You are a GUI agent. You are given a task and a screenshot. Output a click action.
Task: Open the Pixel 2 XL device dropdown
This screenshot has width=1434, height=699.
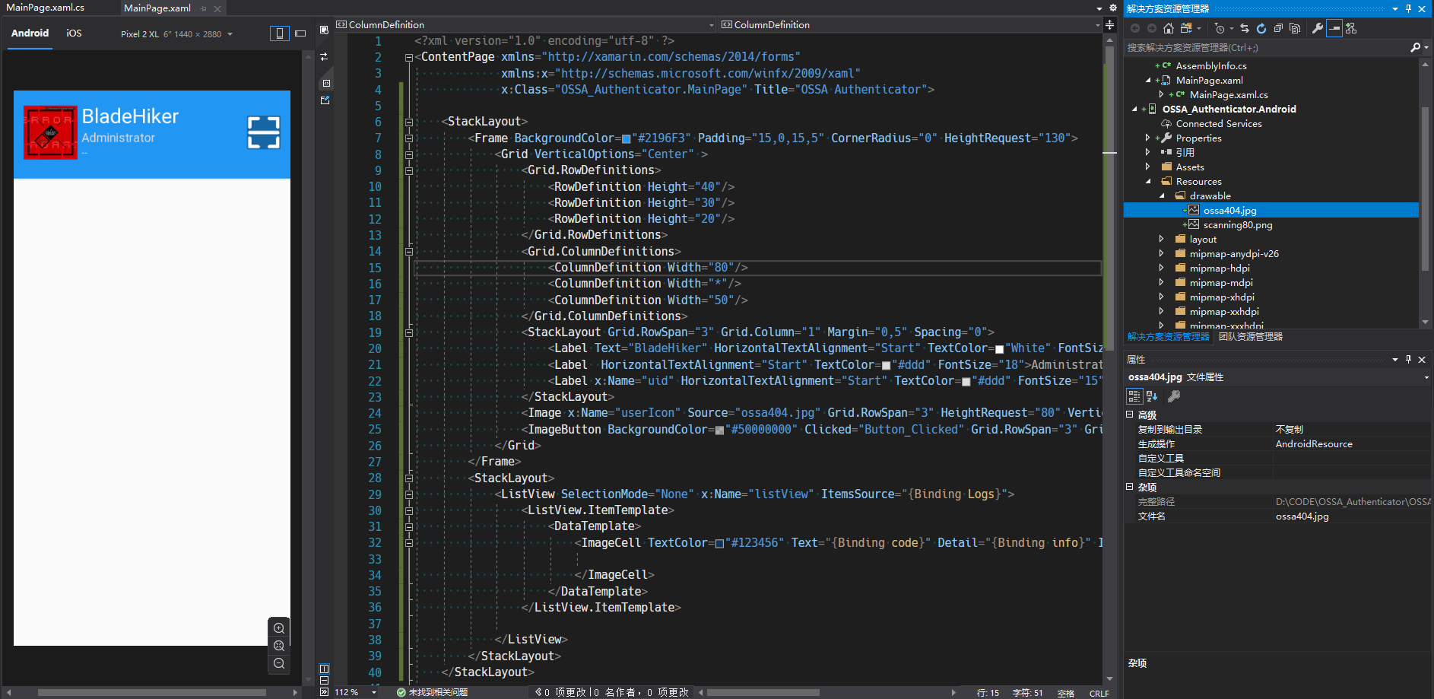point(230,34)
